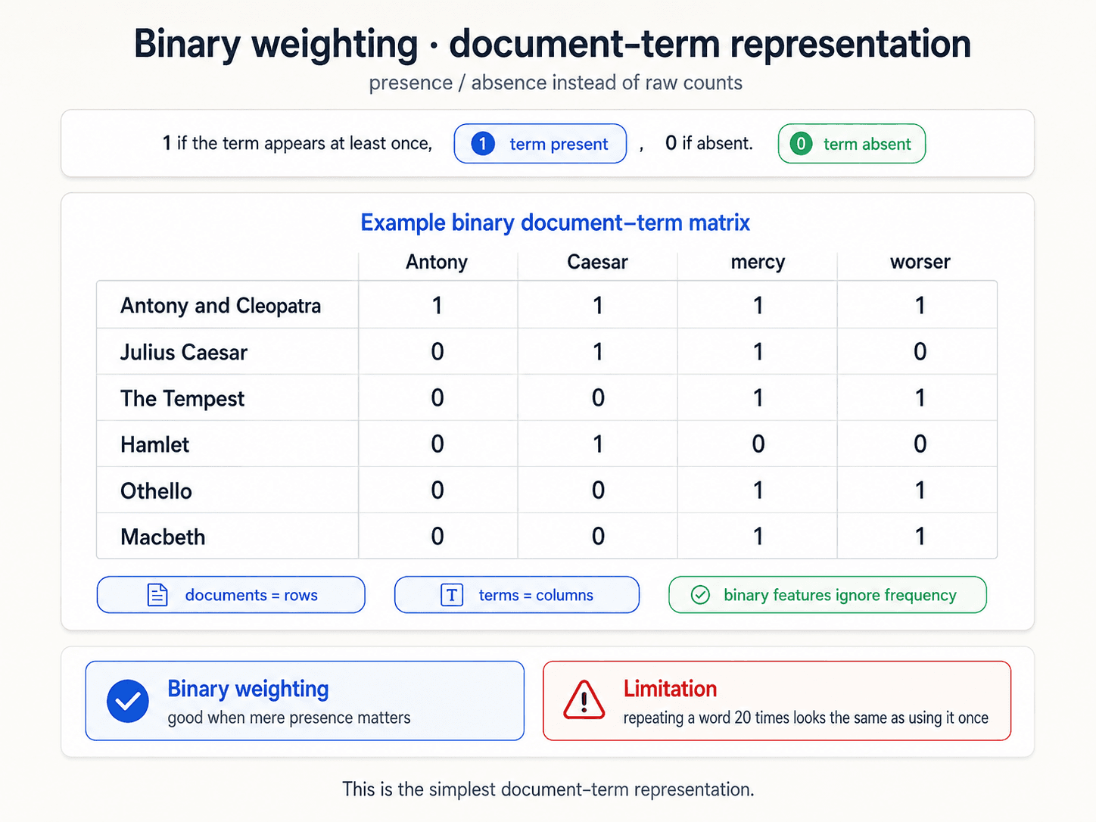Click the Binary weighting main title
This screenshot has width=1096, height=822.
(552, 44)
